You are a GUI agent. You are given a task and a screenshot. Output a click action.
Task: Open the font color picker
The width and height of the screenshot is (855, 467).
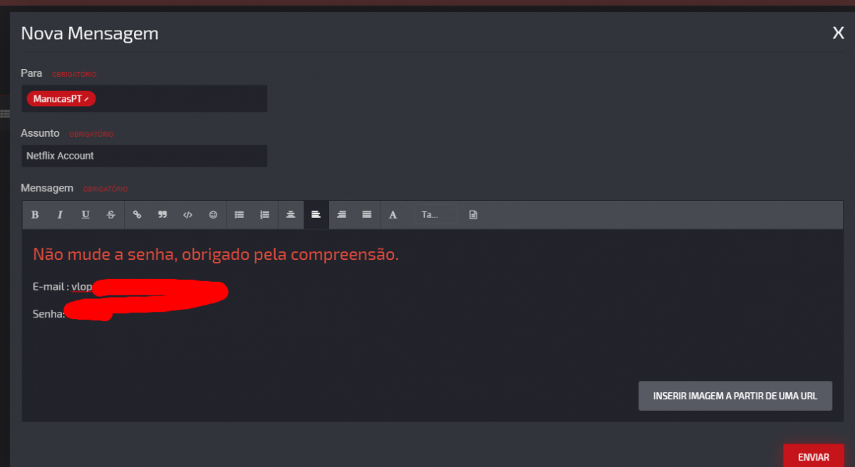pyautogui.click(x=393, y=214)
